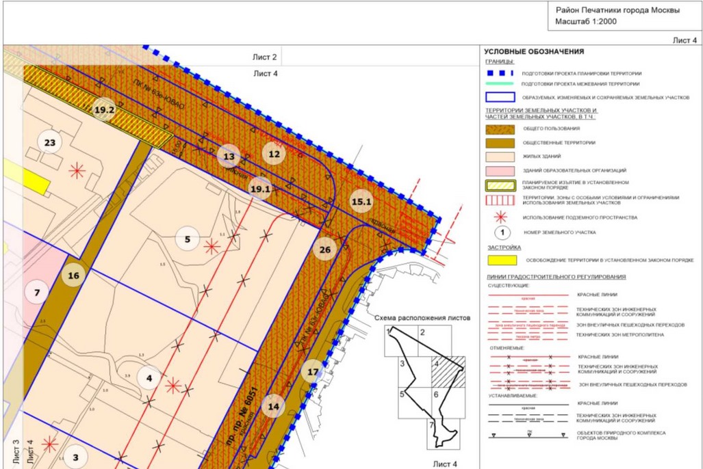The image size is (703, 469).
Task: Click the 'УСЛОВНЫЕ ОБОЗНАЧЕНИЯ' heading
Action: tap(534, 51)
